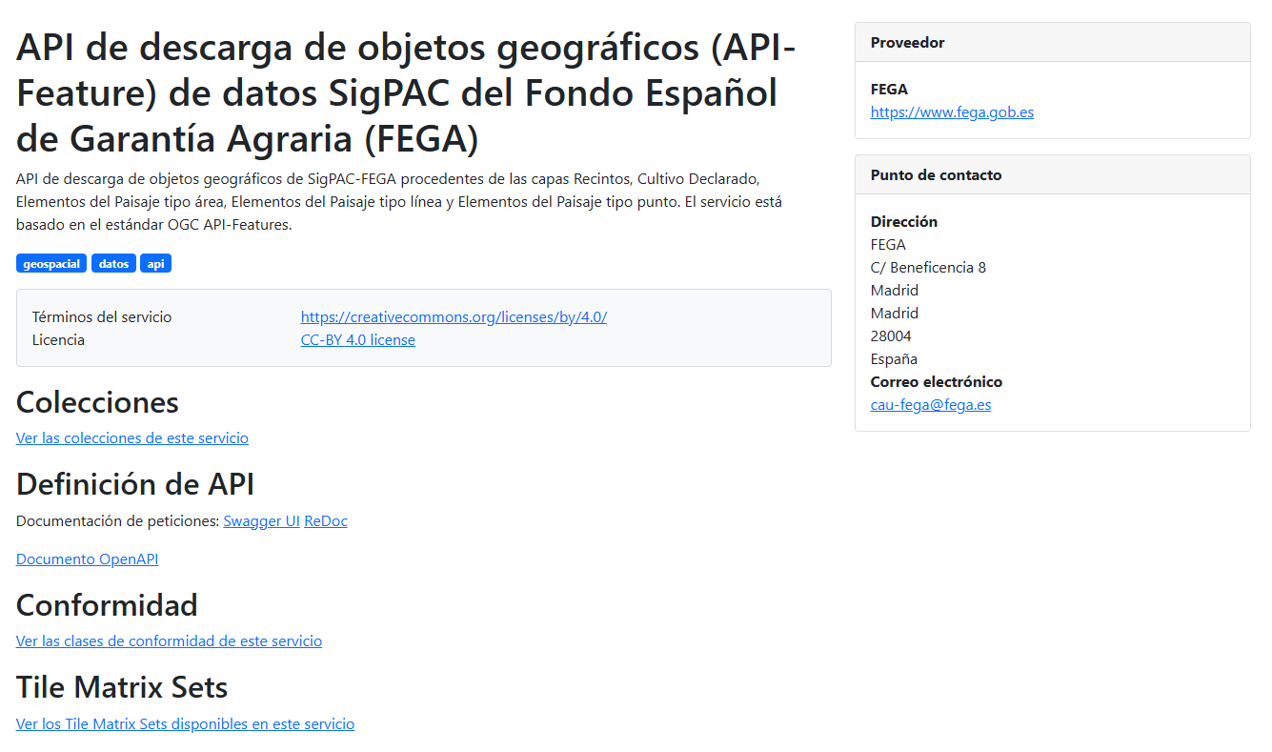Click the cau-fega@fega.es email link
This screenshot has width=1272, height=752.
pos(930,405)
